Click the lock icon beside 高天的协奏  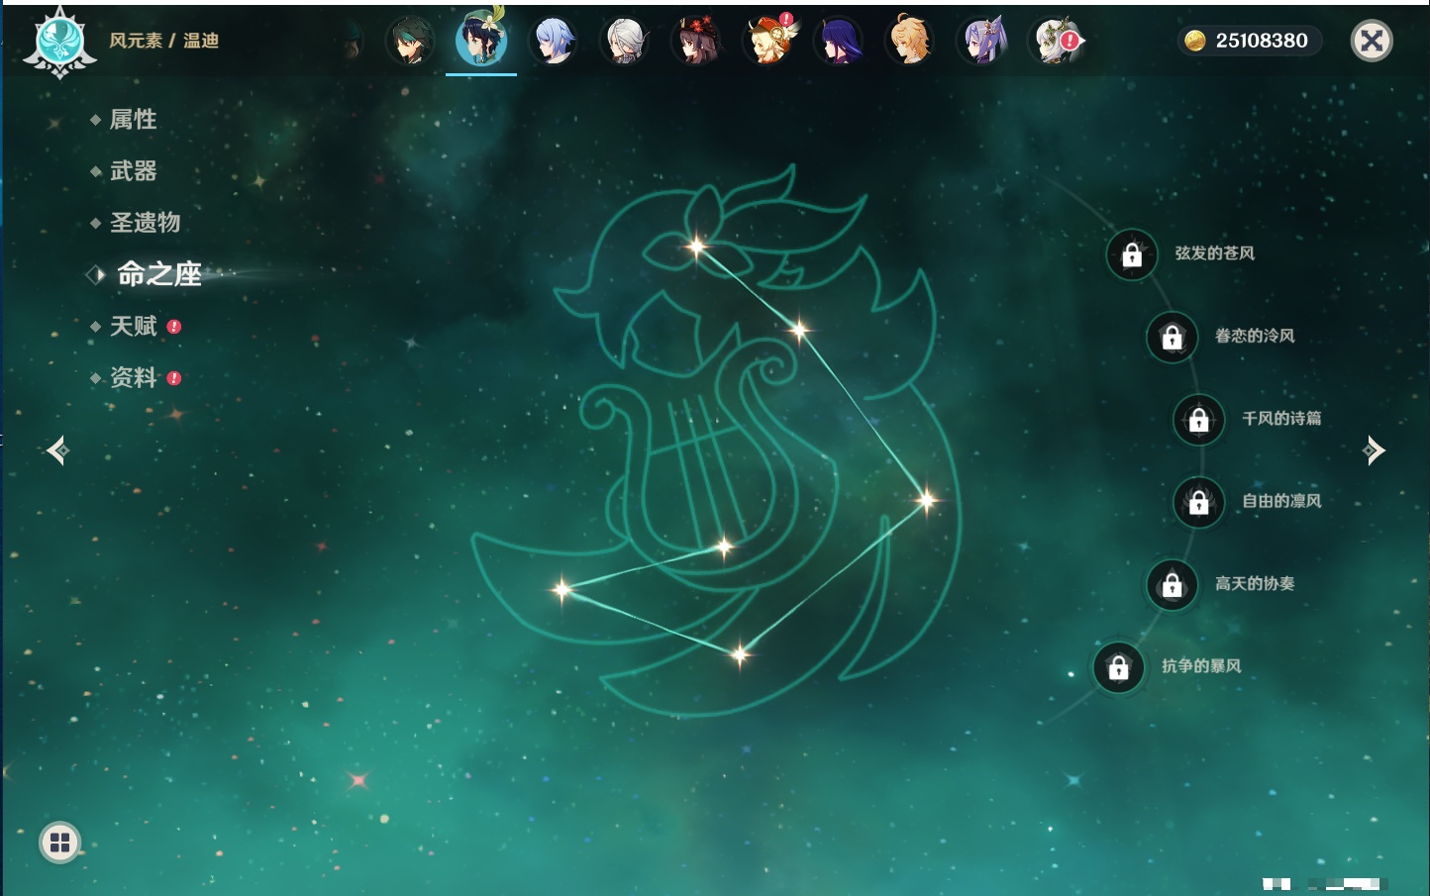[x=1173, y=585]
